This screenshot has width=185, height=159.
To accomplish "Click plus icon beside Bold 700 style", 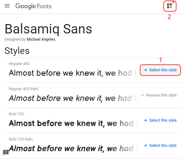I will click(146, 120).
